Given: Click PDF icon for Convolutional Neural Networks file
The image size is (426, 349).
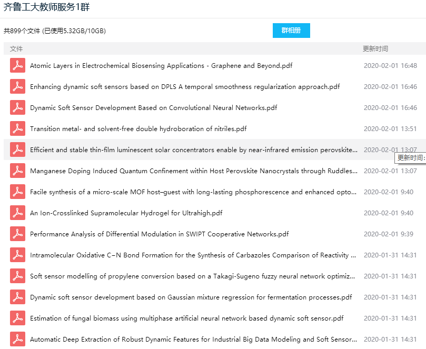Looking at the screenshot, I should (x=17, y=108).
